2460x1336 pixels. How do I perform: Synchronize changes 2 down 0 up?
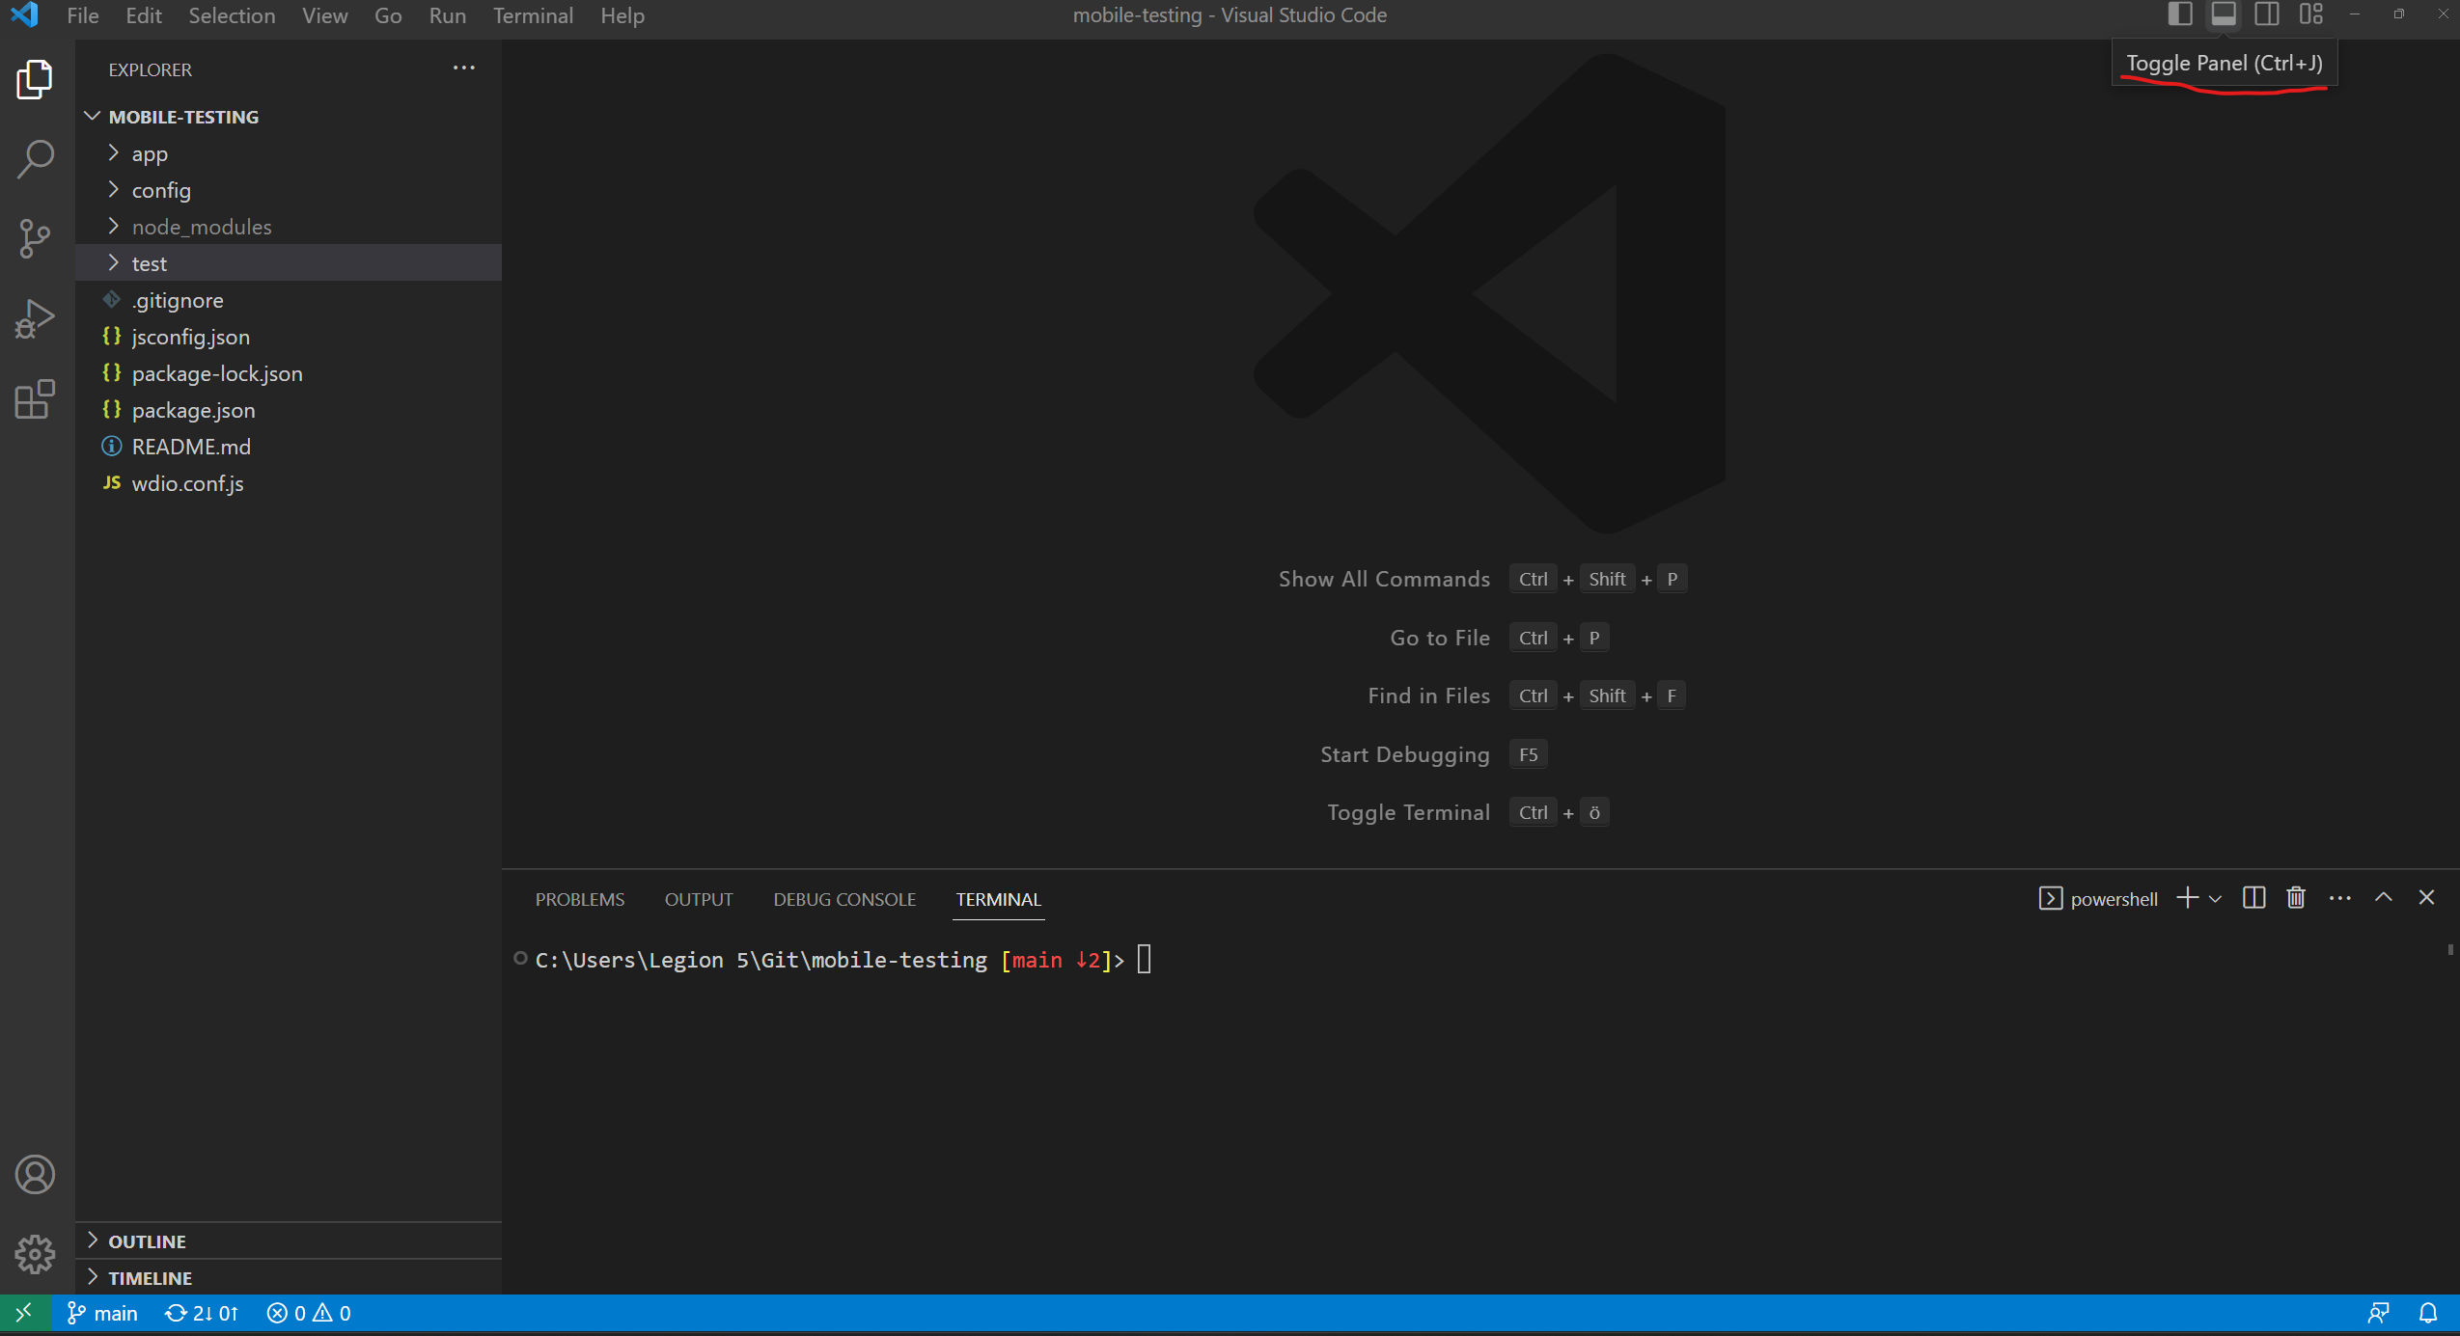coord(201,1313)
